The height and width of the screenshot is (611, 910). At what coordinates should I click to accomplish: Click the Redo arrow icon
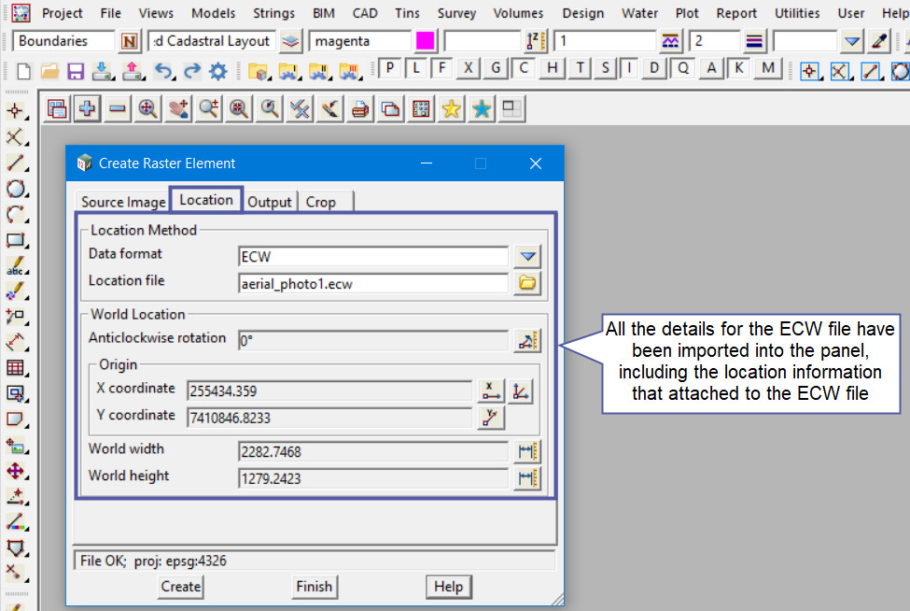point(192,71)
